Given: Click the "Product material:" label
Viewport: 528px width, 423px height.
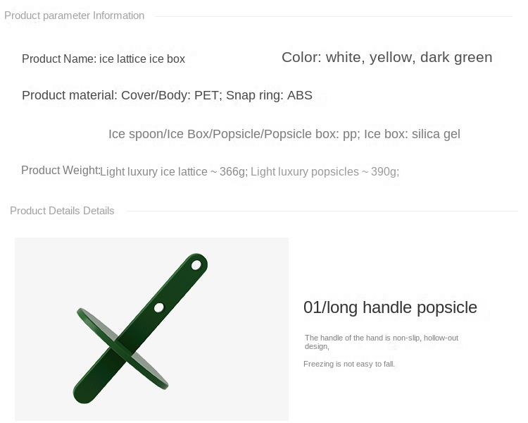Looking at the screenshot, I should click(x=69, y=95).
